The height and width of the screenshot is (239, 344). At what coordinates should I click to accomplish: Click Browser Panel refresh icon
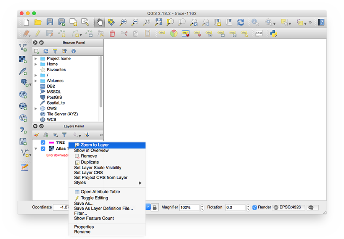coord(45,51)
